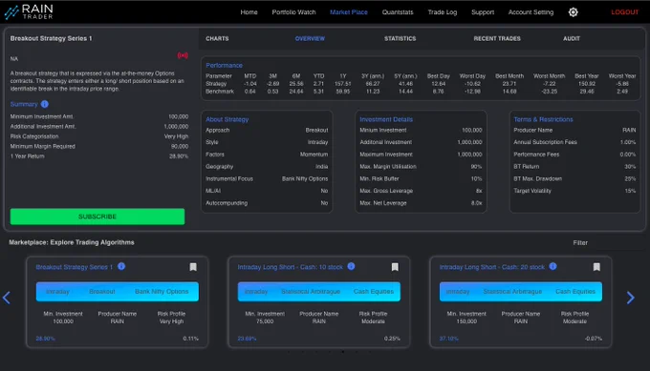
Task: Open Quantstats page
Action: coord(398,12)
